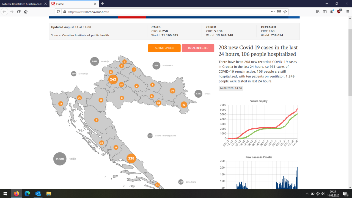Open the page actions three-dot menu
This screenshot has width=352, height=198.
[273, 12]
